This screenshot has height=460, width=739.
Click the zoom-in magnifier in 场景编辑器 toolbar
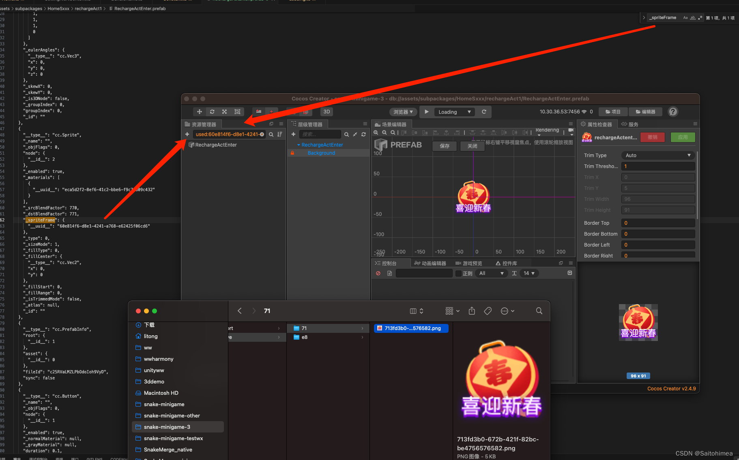[x=376, y=133]
